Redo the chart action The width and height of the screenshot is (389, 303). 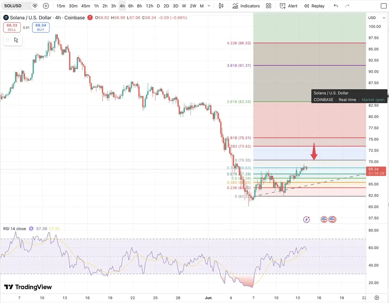point(347,6)
